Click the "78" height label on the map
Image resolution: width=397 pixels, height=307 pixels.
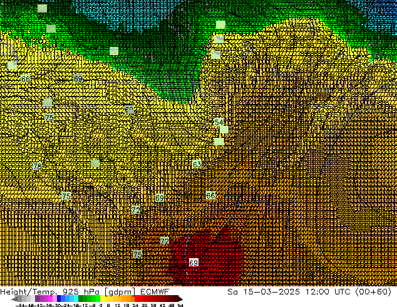point(37,167)
